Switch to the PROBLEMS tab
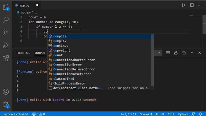206x116 pixels. 23,53
